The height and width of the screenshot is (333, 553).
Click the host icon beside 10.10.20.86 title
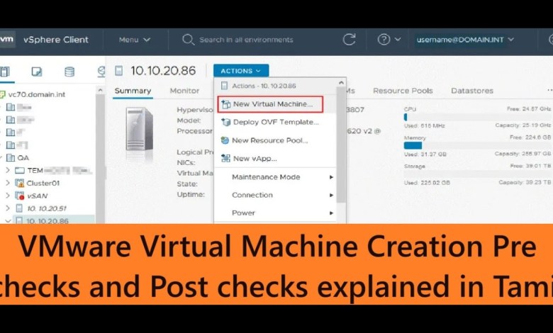pyautogui.click(x=119, y=71)
